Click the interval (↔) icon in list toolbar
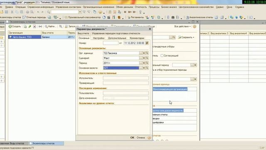The height and width of the screenshot is (150, 266). click(x=40, y=27)
